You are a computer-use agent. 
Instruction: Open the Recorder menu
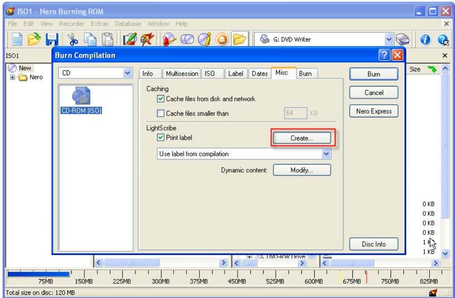coord(71,24)
